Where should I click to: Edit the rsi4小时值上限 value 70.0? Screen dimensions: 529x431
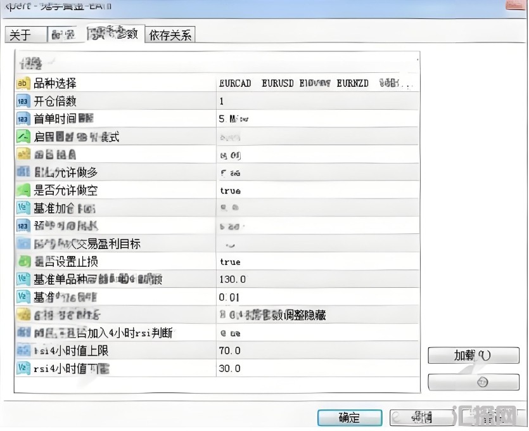[x=317, y=351]
